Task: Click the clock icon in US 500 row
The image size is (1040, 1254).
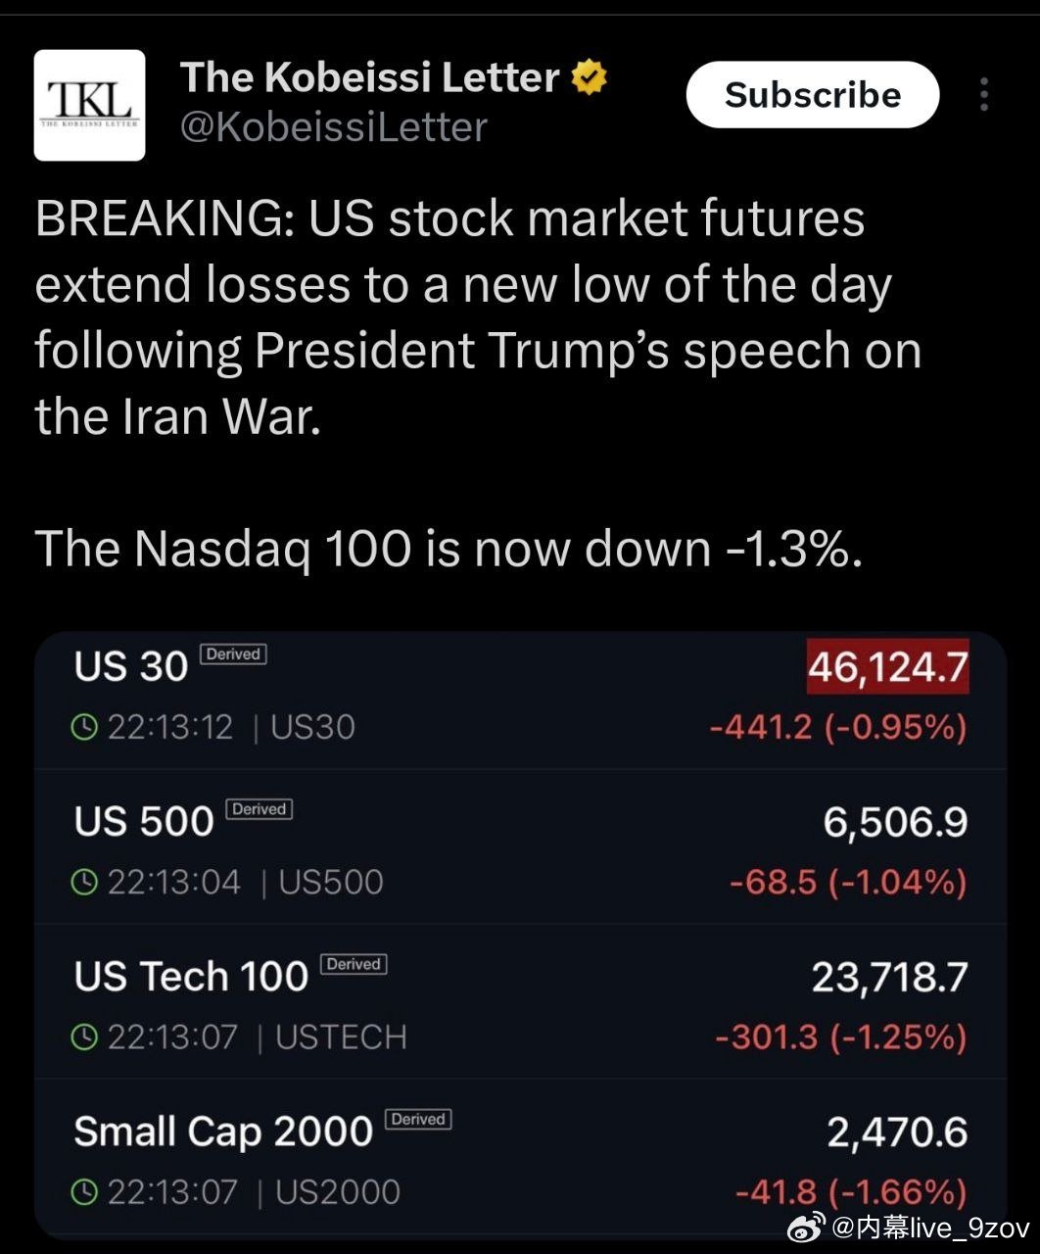Action: [86, 882]
